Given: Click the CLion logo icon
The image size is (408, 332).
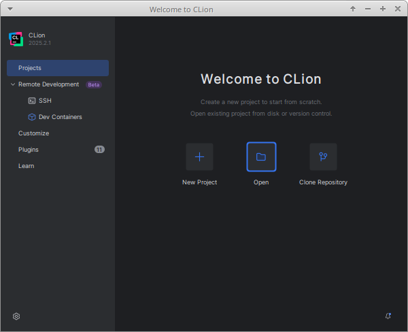Looking at the screenshot, I should pos(16,39).
